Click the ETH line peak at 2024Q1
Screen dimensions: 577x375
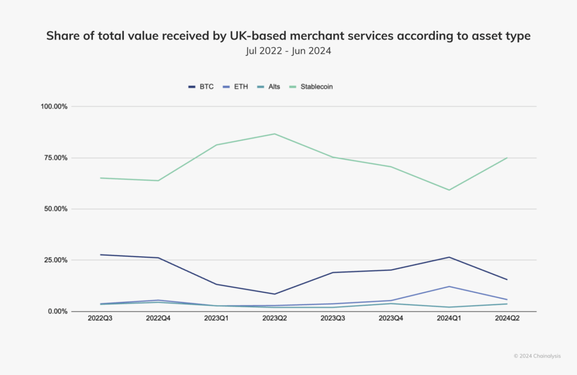pyautogui.click(x=449, y=287)
